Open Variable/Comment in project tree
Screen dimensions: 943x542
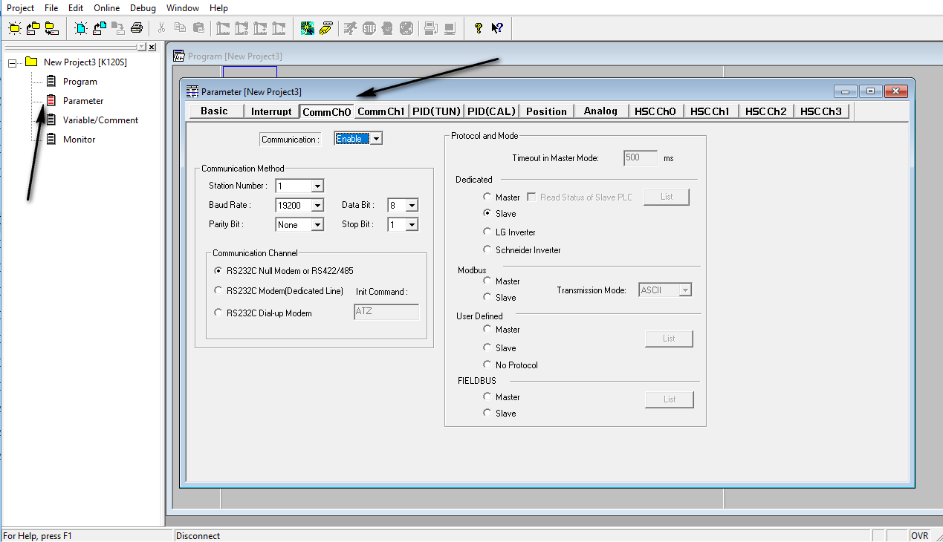[100, 120]
